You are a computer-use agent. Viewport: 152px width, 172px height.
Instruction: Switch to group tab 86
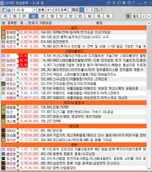(x=15, y=16)
